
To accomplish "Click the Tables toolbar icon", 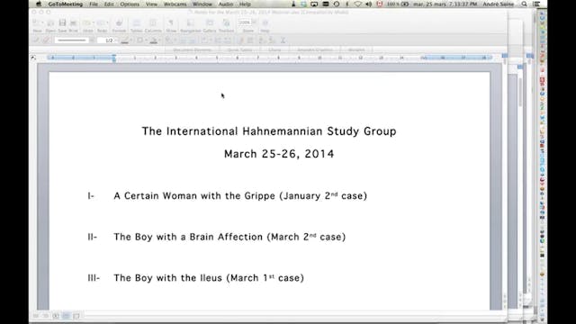I will [x=136, y=23].
